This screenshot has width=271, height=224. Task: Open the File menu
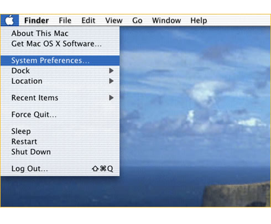[x=65, y=20]
